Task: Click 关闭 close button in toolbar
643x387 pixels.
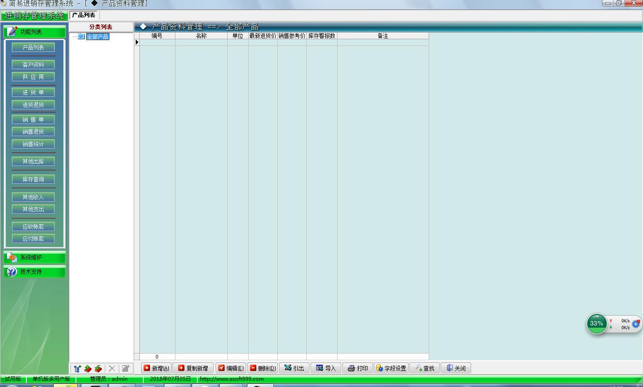Action: click(x=456, y=368)
